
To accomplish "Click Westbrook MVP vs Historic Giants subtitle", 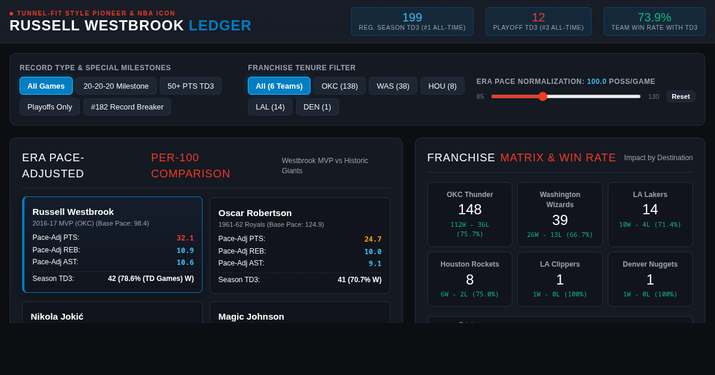I will [x=325, y=165].
